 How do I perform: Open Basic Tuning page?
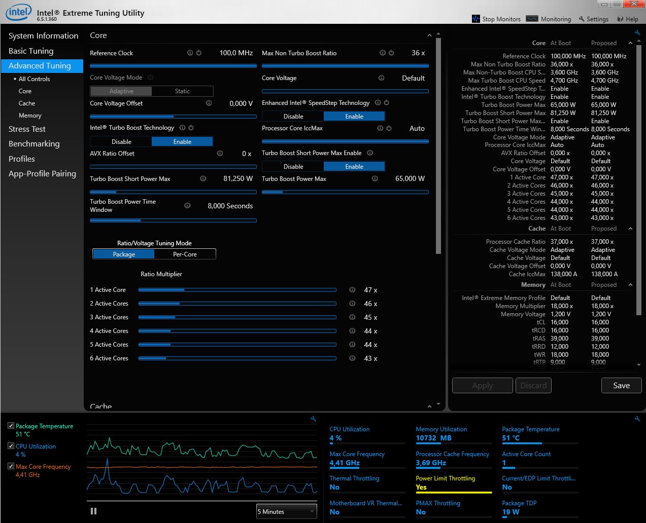(31, 51)
